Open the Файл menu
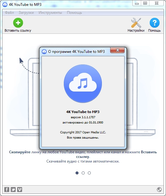166x196 pixels. [10, 13]
